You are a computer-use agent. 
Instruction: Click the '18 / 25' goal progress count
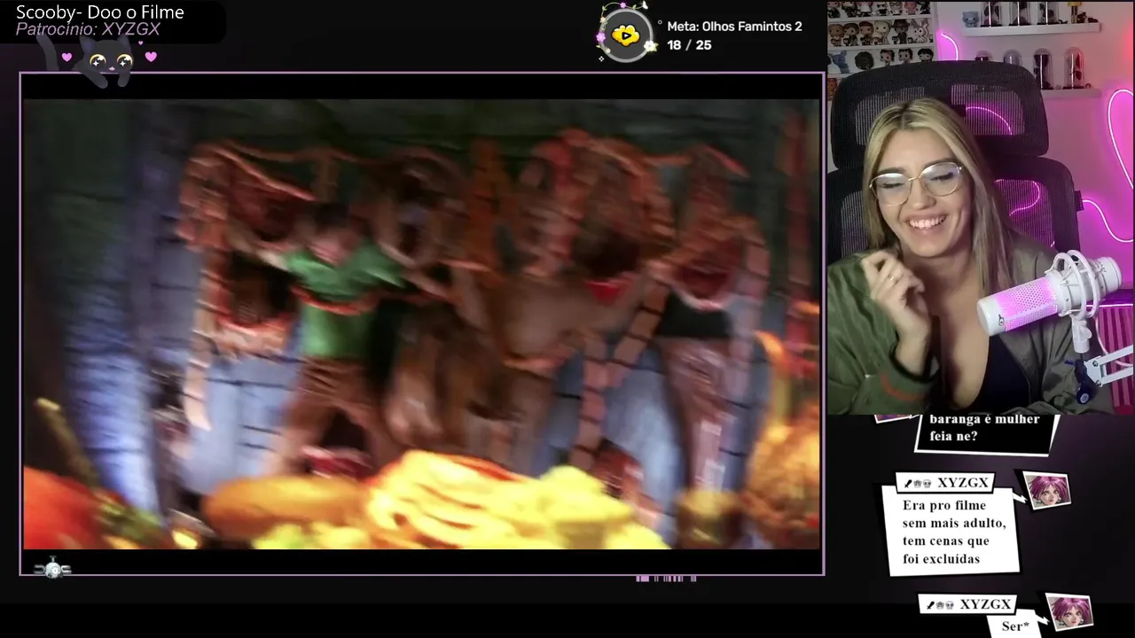click(689, 44)
